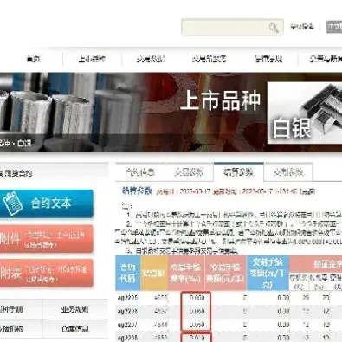Image resolution: width=342 pixels, height=342 pixels.
Task: Open the 业务规则 link in the left panel
Action: coord(74,309)
